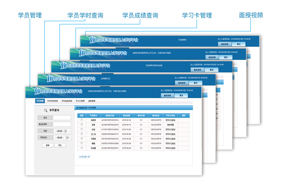
Task: Select the checkbox in the 徐超 row
Action: click(82, 129)
